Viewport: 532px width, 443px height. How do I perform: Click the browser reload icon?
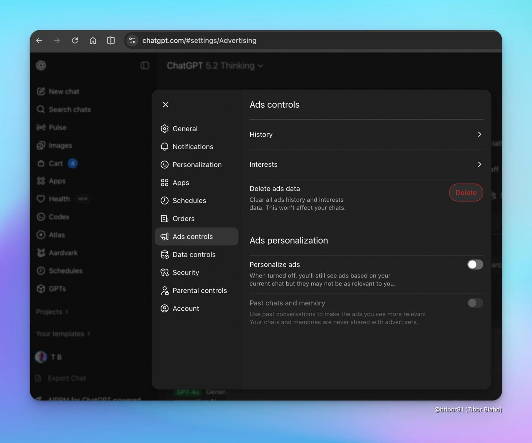coord(75,41)
